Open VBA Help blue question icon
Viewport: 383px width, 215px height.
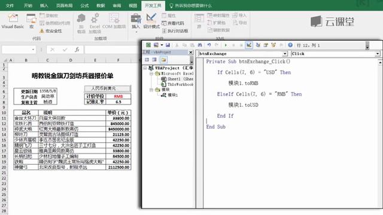point(290,45)
